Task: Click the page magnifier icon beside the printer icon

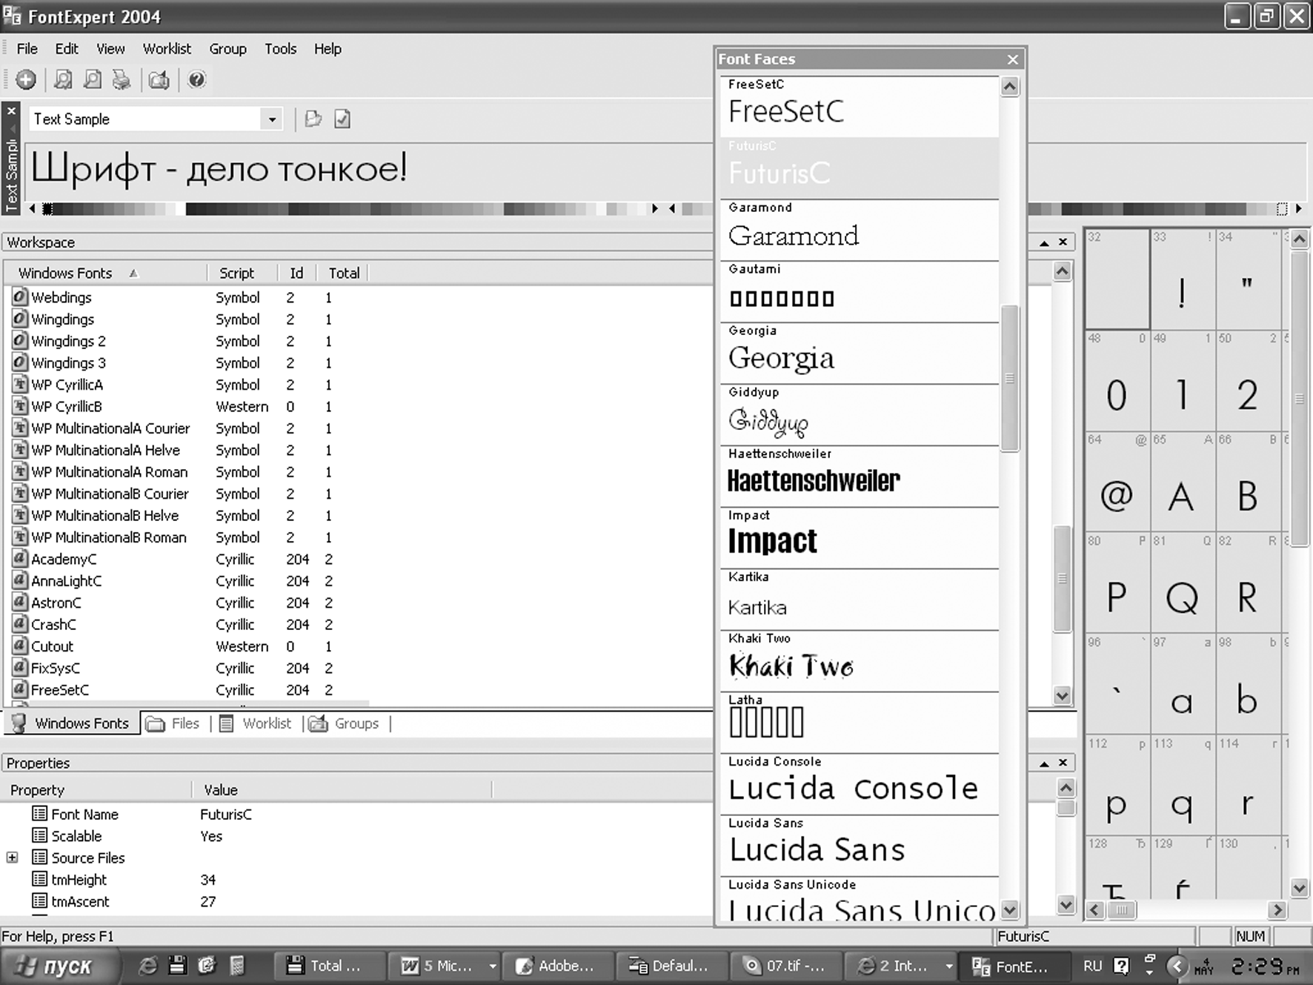Action: (x=93, y=80)
